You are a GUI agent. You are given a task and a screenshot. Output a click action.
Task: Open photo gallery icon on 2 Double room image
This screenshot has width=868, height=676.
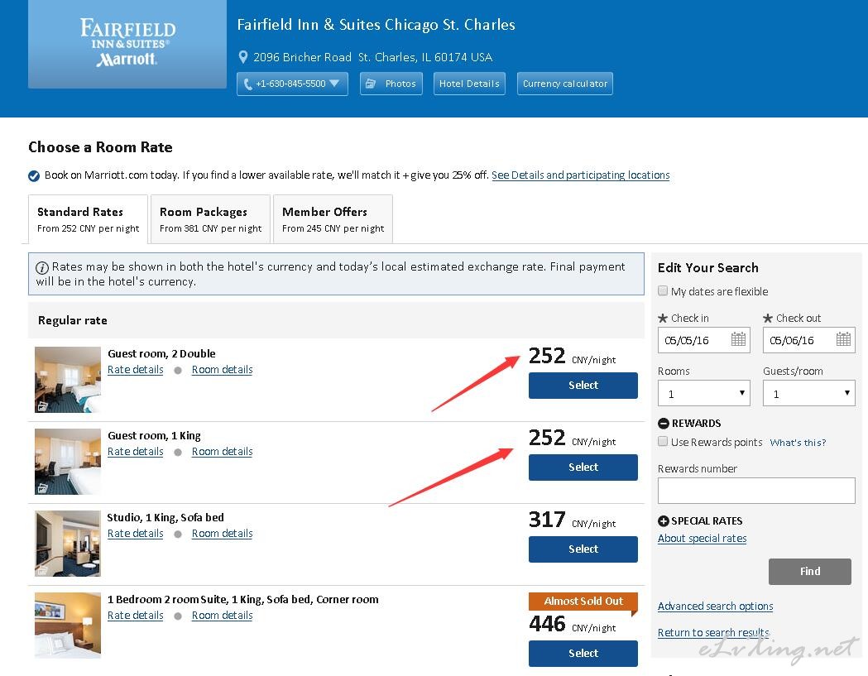(43, 406)
